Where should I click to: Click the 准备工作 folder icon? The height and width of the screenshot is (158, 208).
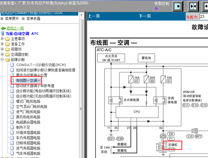[7, 44]
